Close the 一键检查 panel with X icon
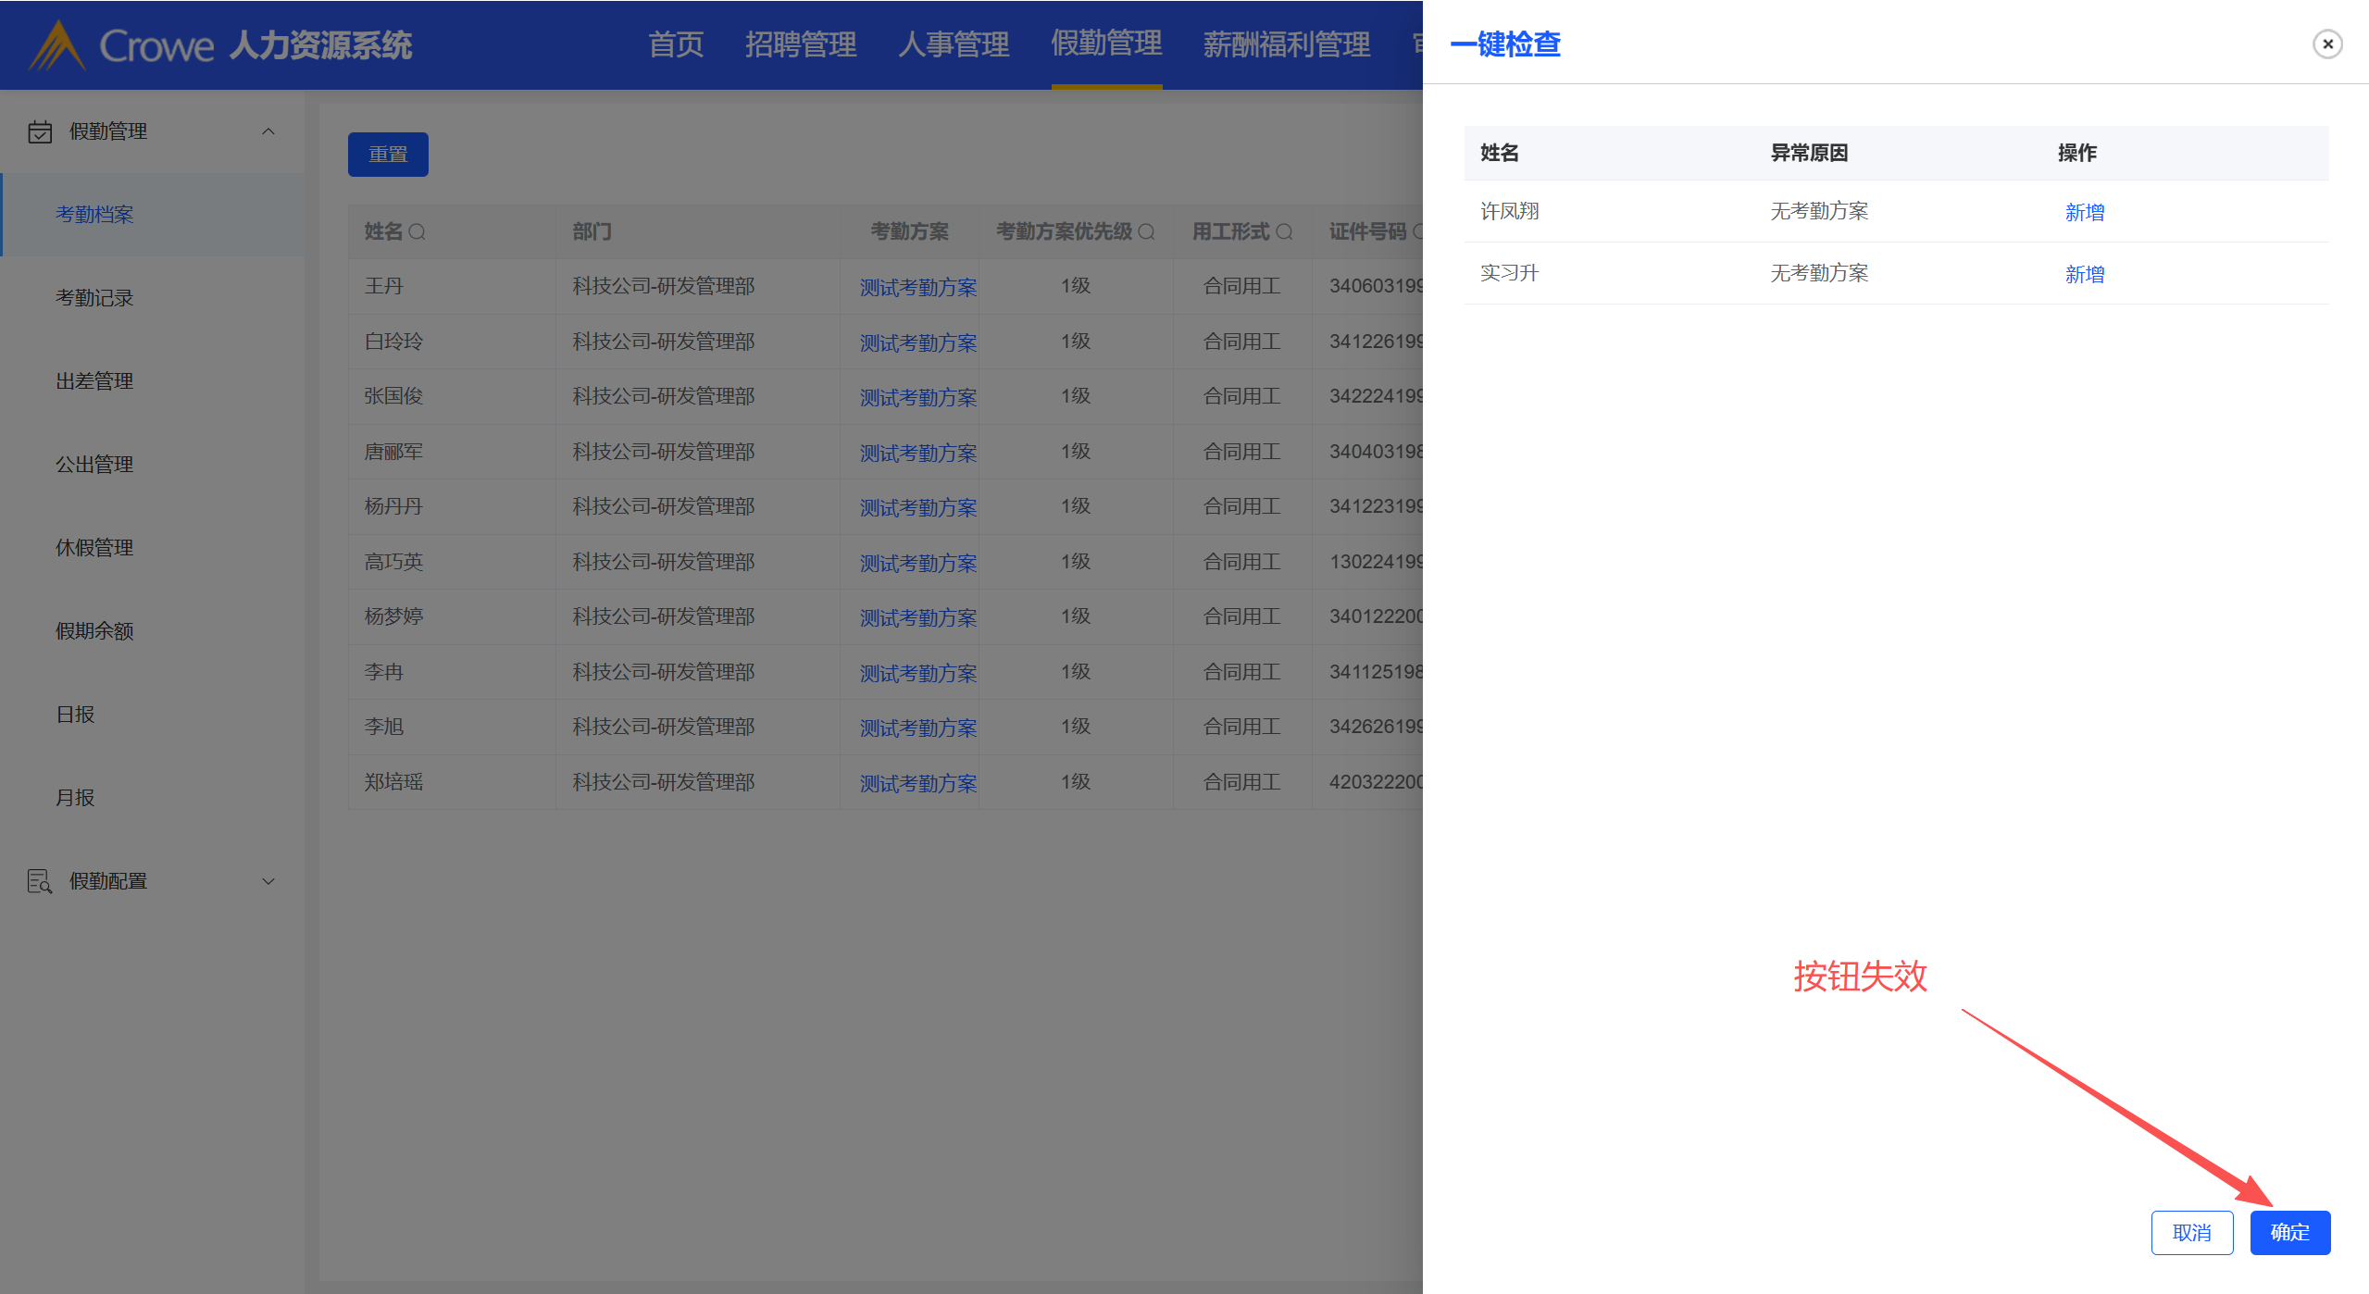Image resolution: width=2369 pixels, height=1294 pixels. [x=2326, y=44]
